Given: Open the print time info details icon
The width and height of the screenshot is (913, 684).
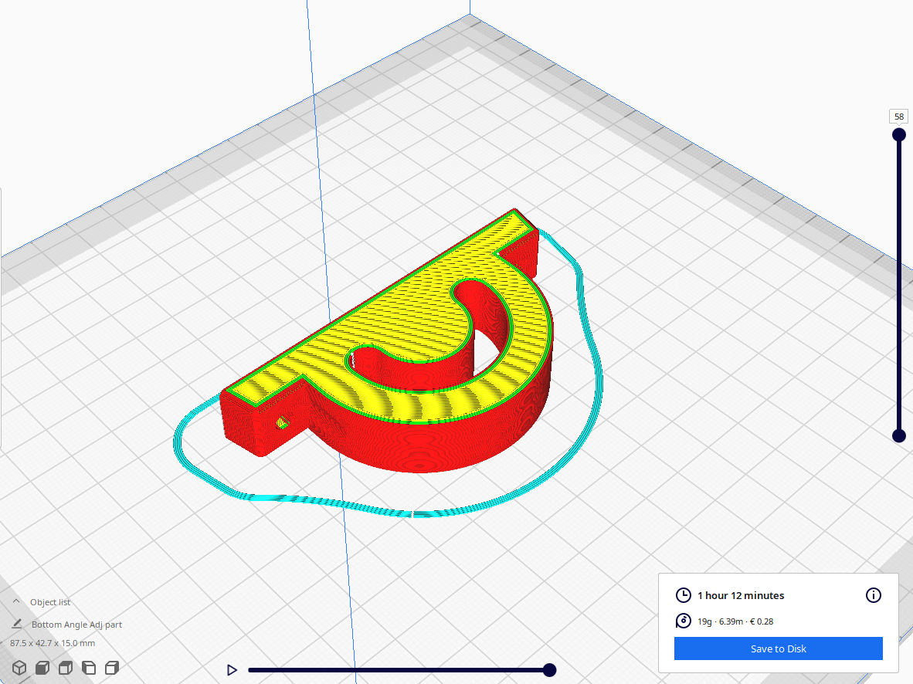Looking at the screenshot, I should point(874,595).
